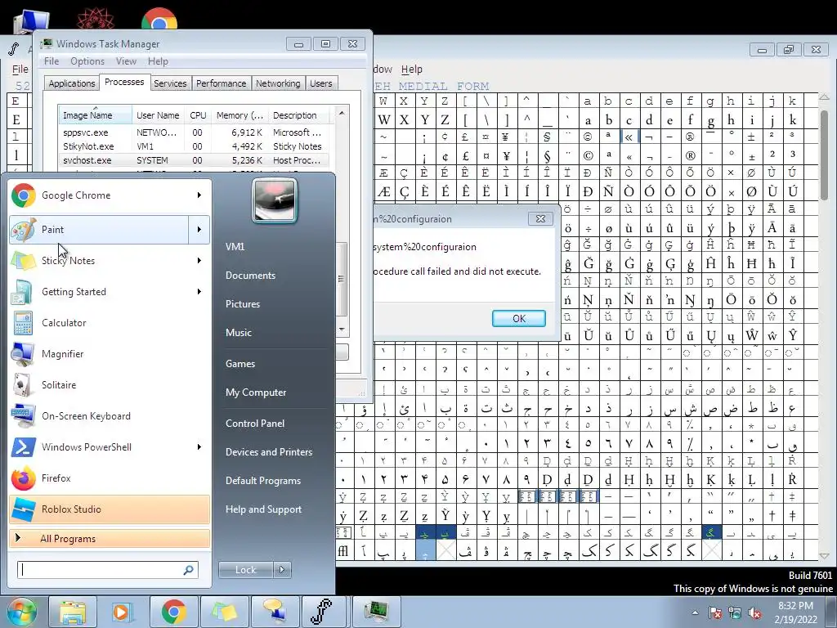Open Magnifier from Start menu
The width and height of the screenshot is (837, 628).
[x=110, y=353]
